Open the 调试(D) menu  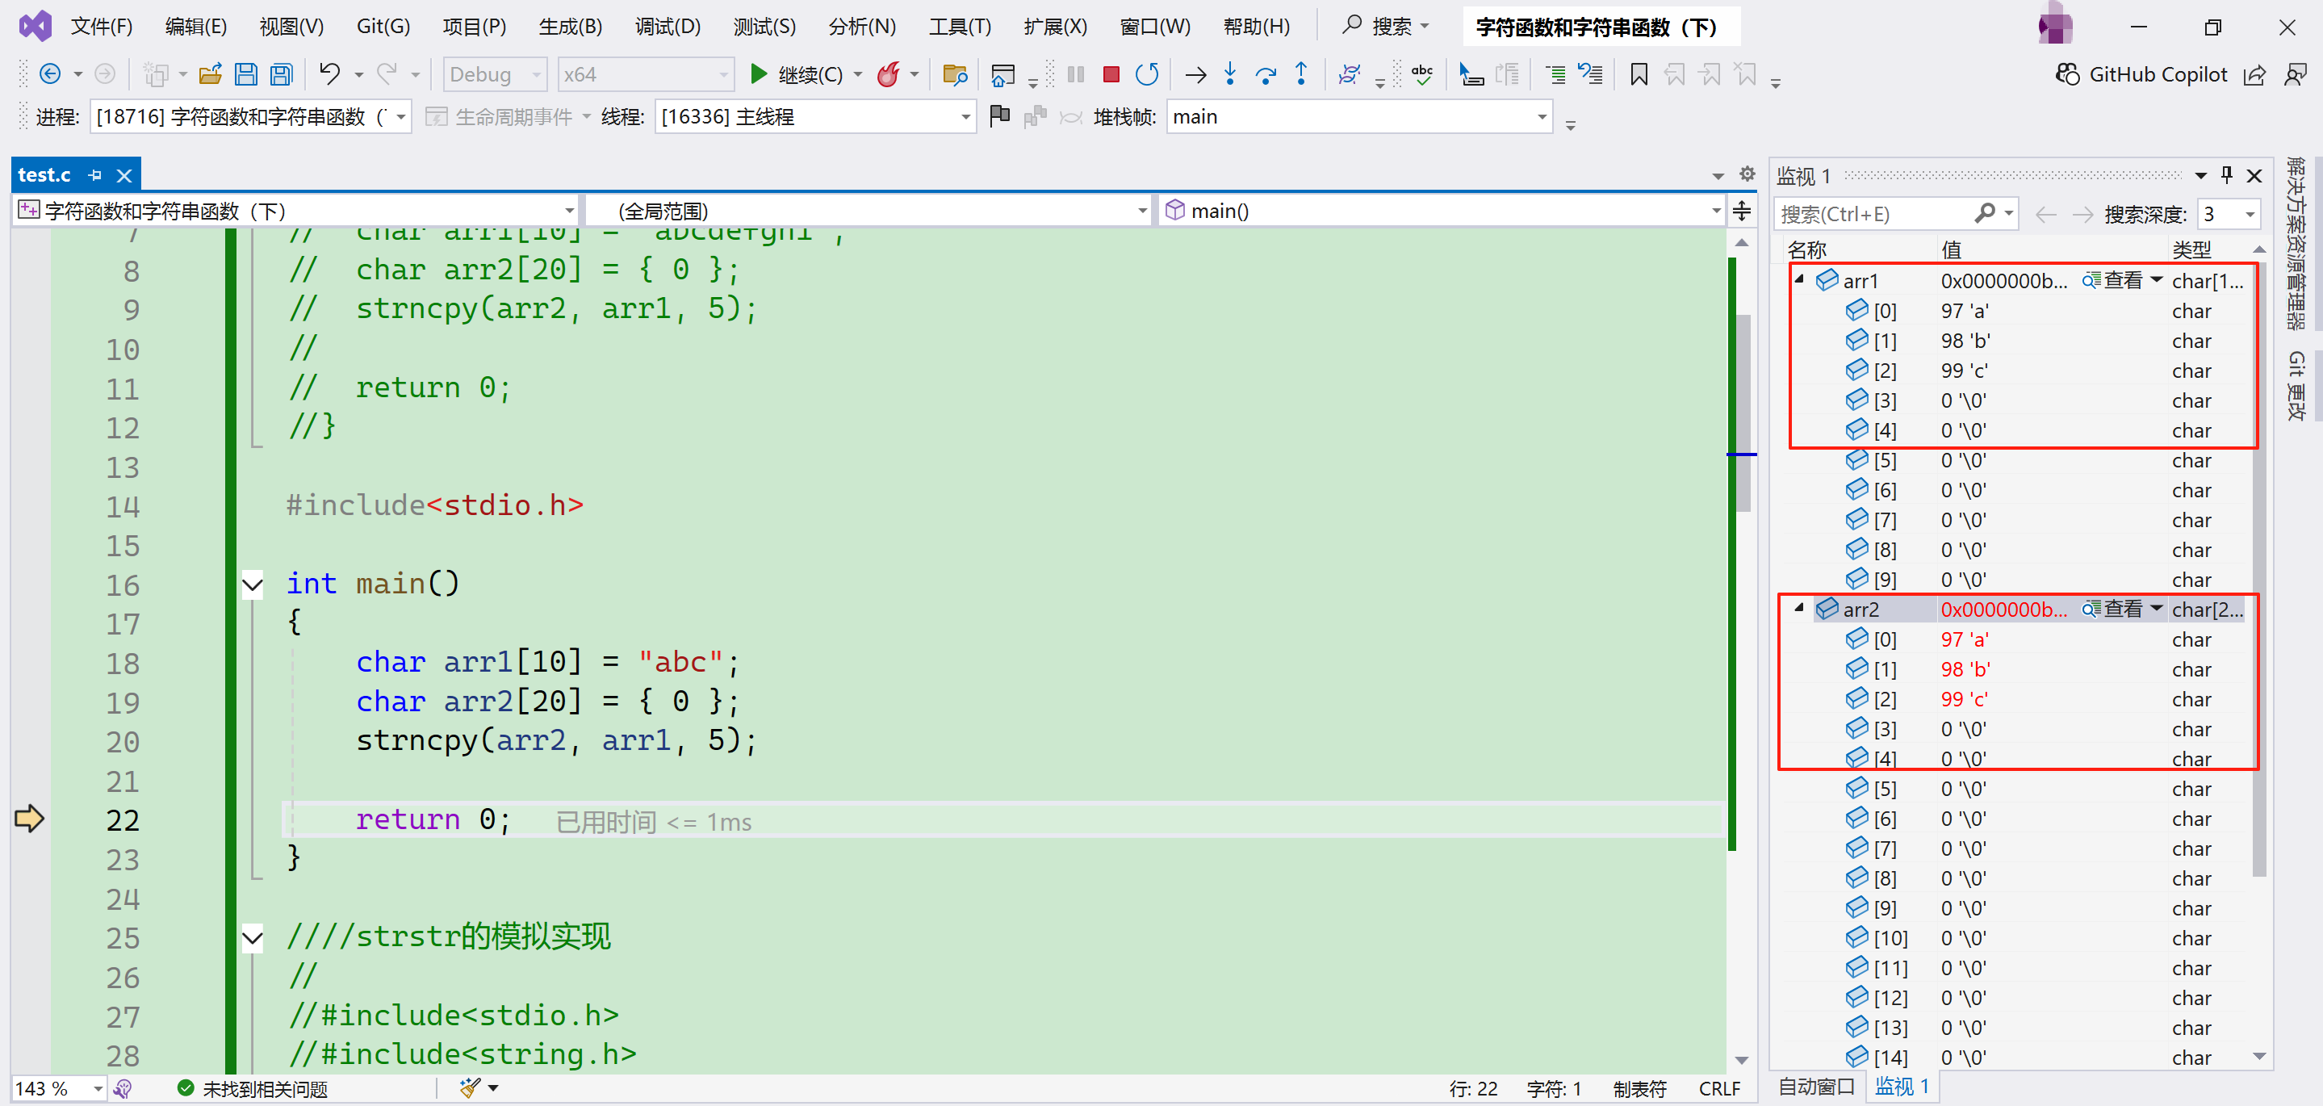click(667, 27)
